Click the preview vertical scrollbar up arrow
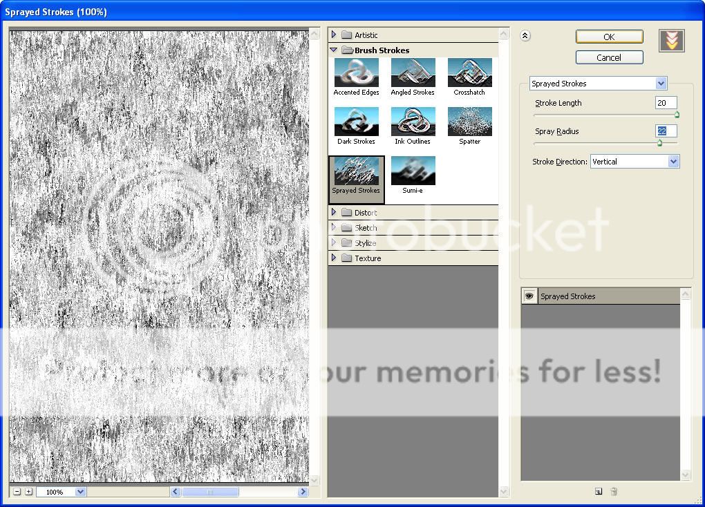705x507 pixels. click(x=314, y=34)
